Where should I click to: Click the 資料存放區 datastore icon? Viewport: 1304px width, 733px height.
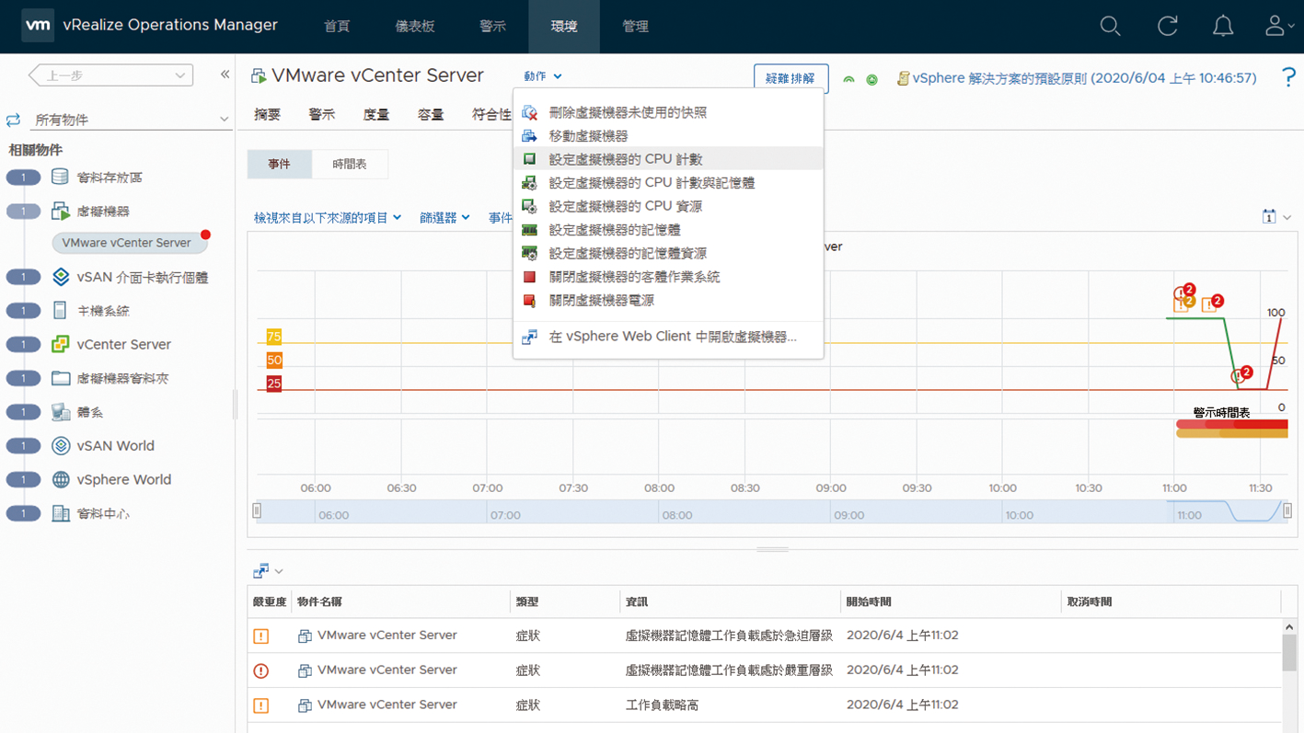point(60,177)
